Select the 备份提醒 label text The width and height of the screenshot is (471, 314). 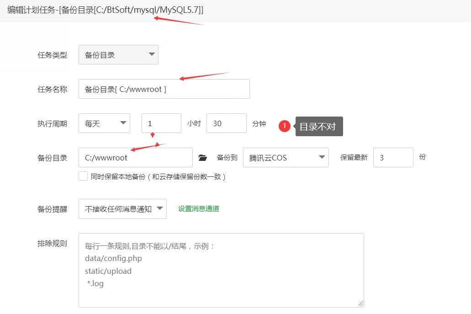(x=52, y=209)
